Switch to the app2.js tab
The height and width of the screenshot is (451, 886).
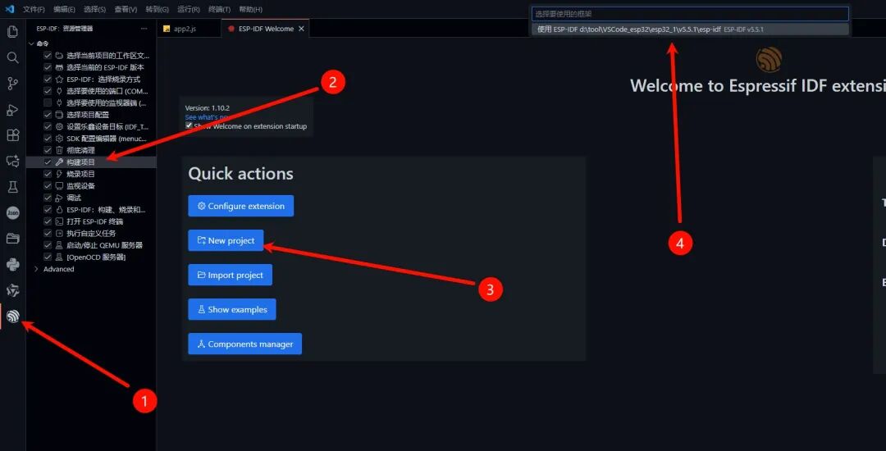pos(185,29)
